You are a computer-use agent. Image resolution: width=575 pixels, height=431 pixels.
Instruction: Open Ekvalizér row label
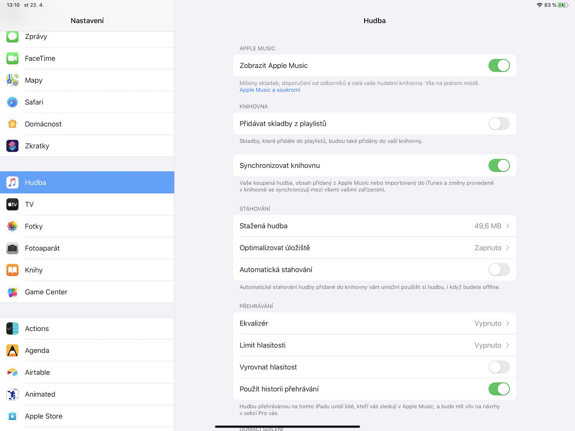(x=254, y=323)
